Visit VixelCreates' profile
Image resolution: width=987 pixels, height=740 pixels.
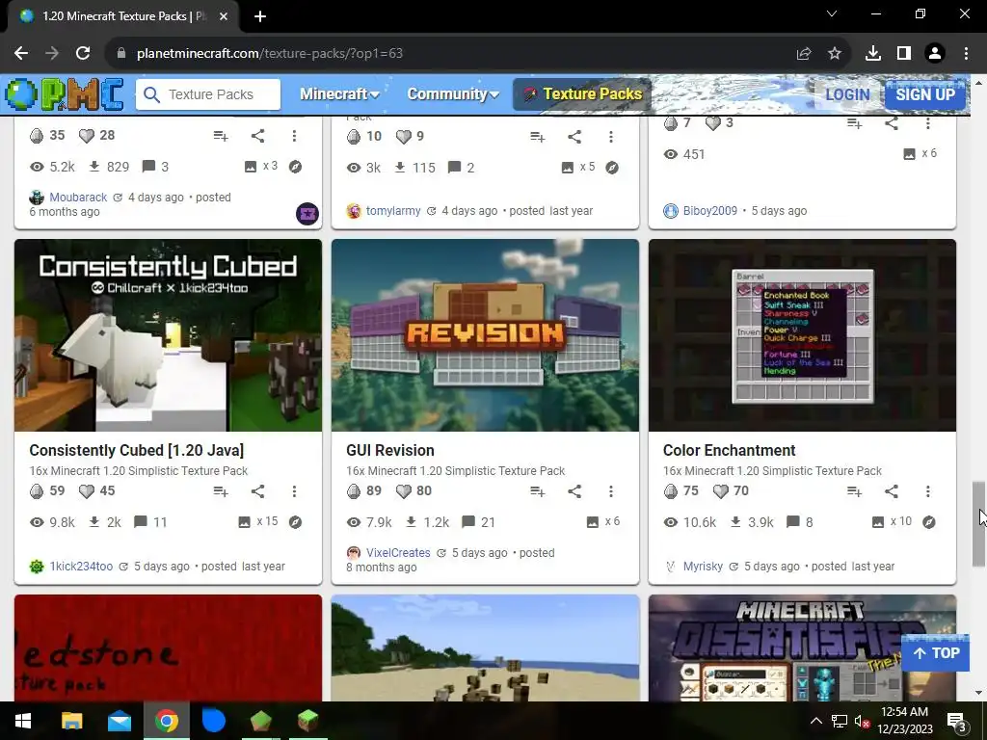[x=398, y=552]
